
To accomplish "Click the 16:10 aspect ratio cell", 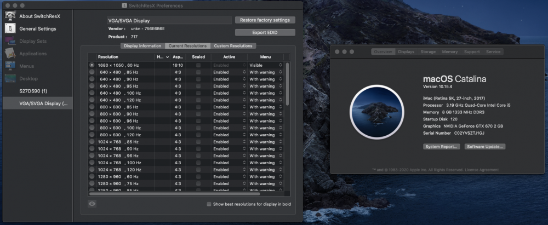I will [178, 65].
